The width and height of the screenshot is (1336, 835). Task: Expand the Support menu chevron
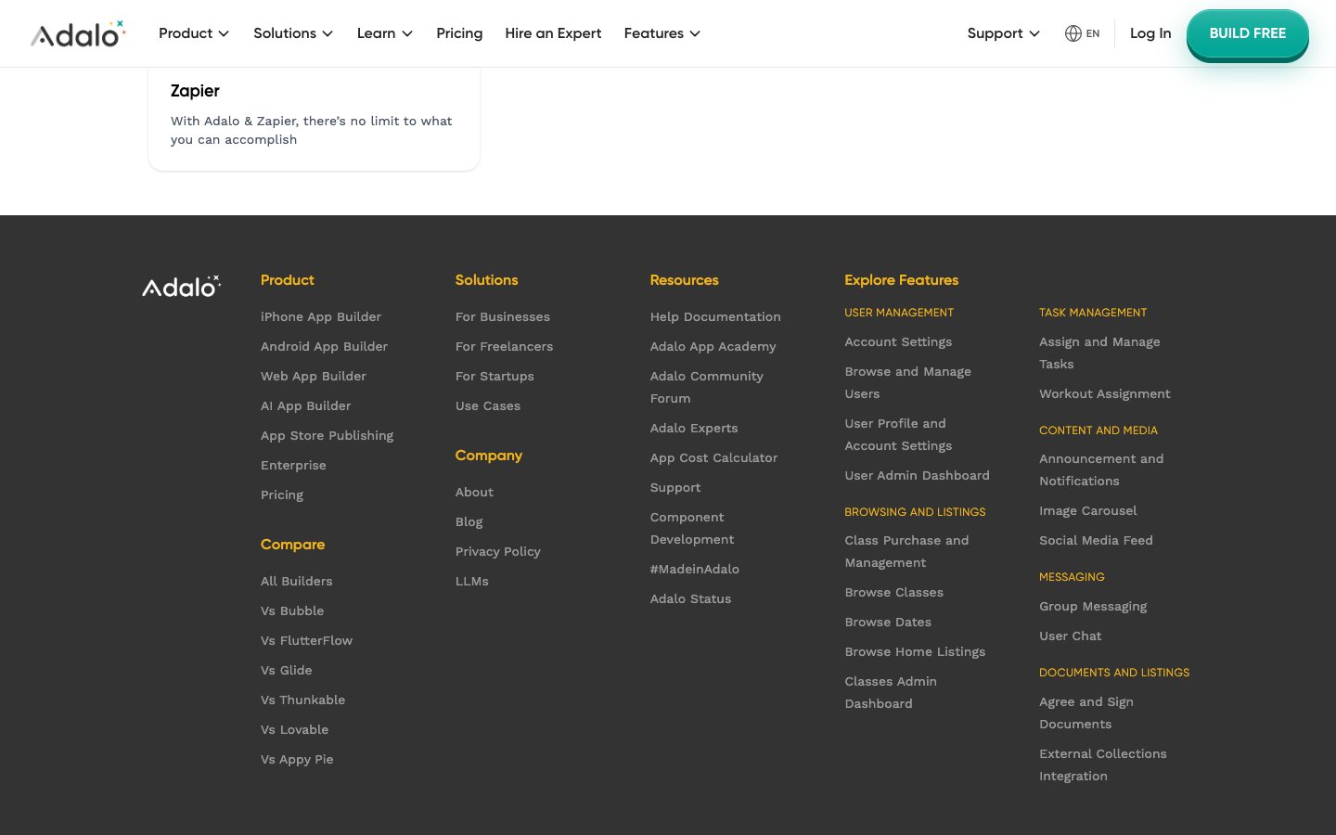pyautogui.click(x=1034, y=33)
